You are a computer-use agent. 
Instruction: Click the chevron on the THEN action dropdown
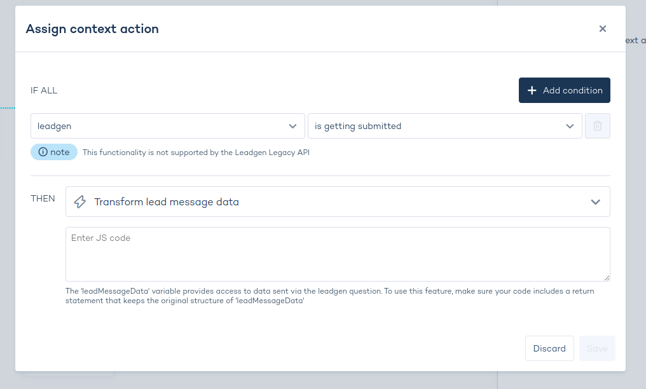pos(596,201)
